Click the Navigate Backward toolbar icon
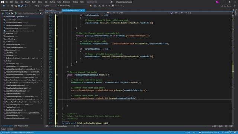 (x=4, y=6)
